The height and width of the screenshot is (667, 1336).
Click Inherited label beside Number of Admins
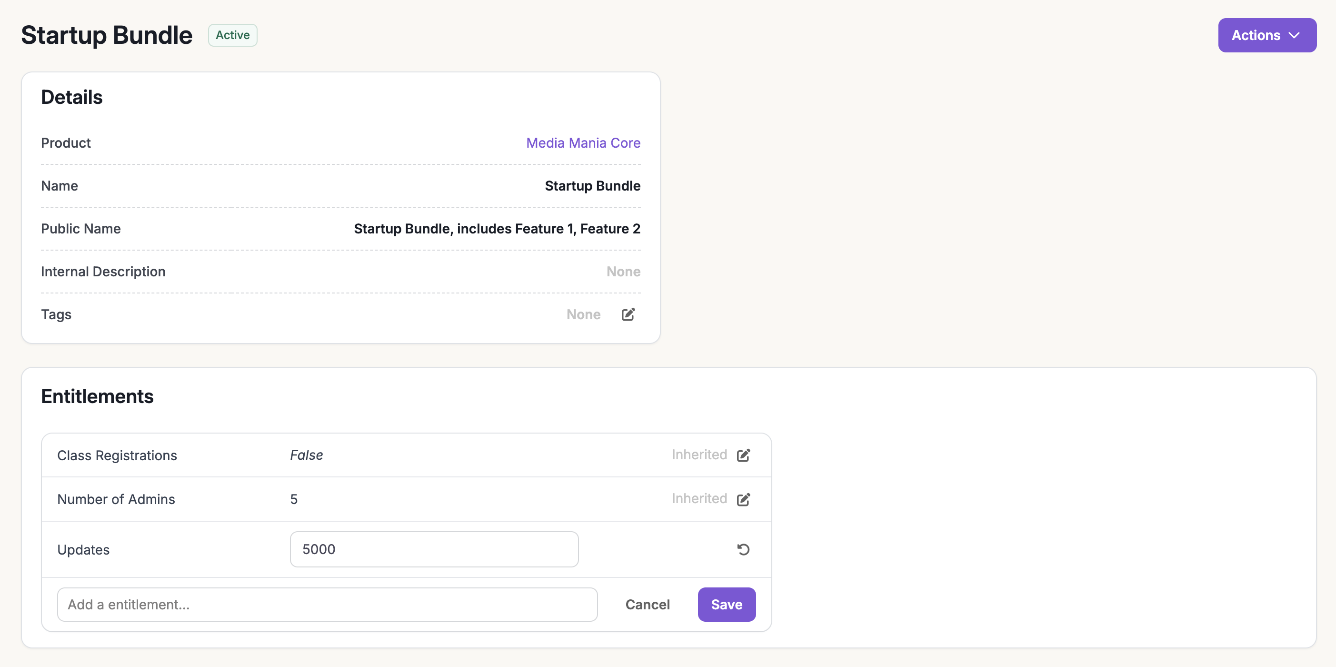click(698, 498)
